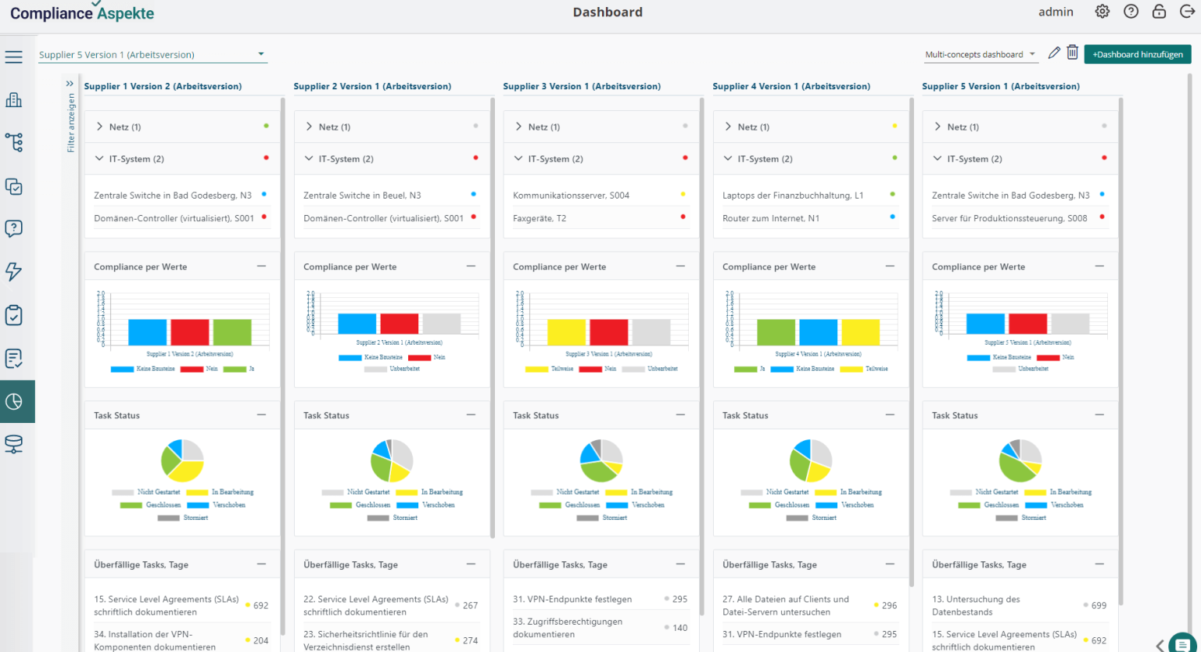The image size is (1201, 652).
Task: Click the +Dashboard hinzufügen button
Action: pyautogui.click(x=1137, y=55)
